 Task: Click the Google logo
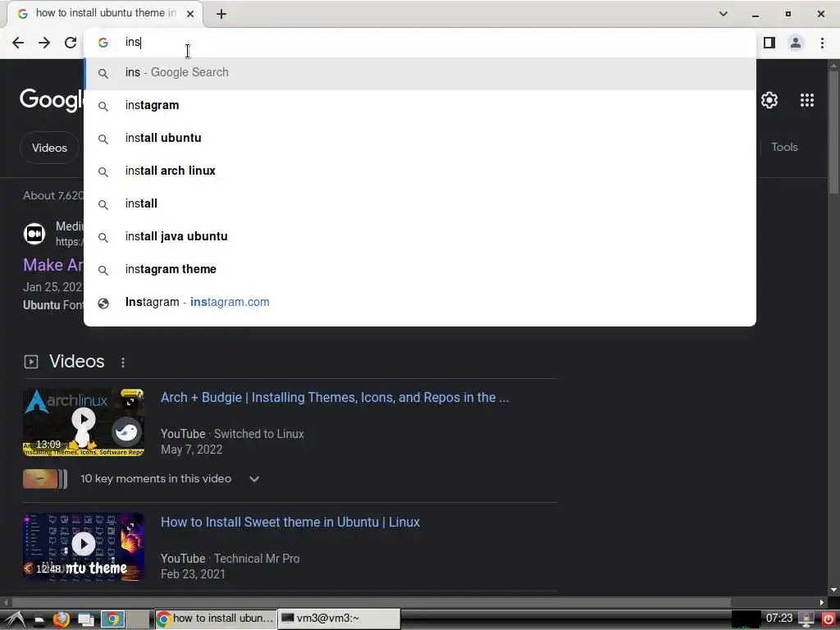52,100
